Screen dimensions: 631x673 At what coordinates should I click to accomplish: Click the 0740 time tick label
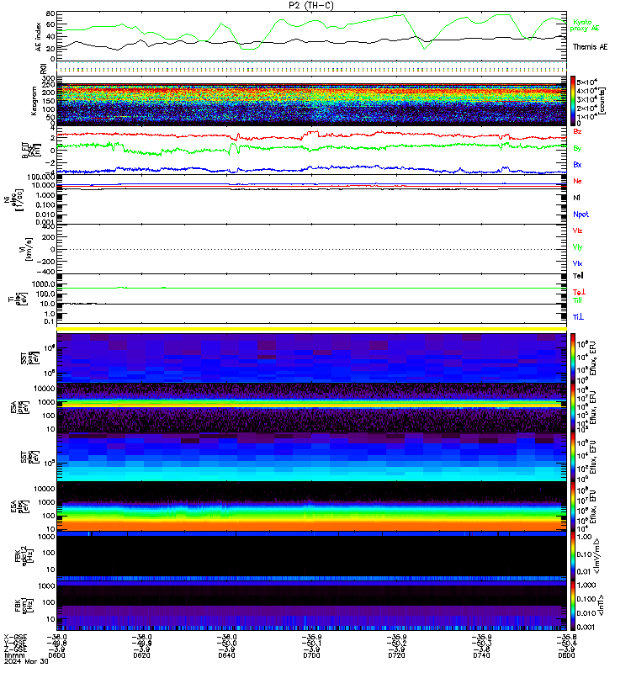[x=481, y=655]
